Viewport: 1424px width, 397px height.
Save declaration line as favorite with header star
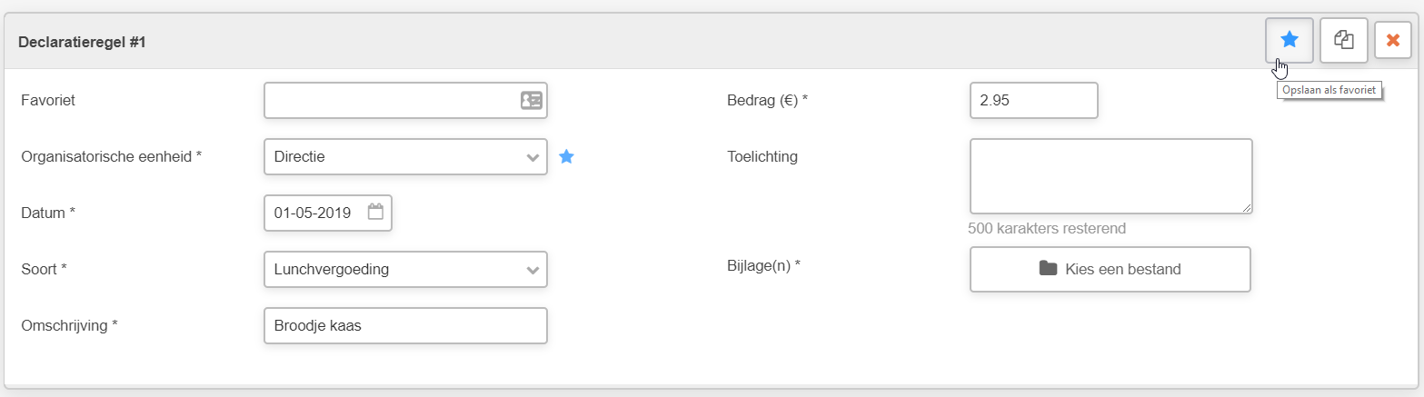tap(1289, 40)
